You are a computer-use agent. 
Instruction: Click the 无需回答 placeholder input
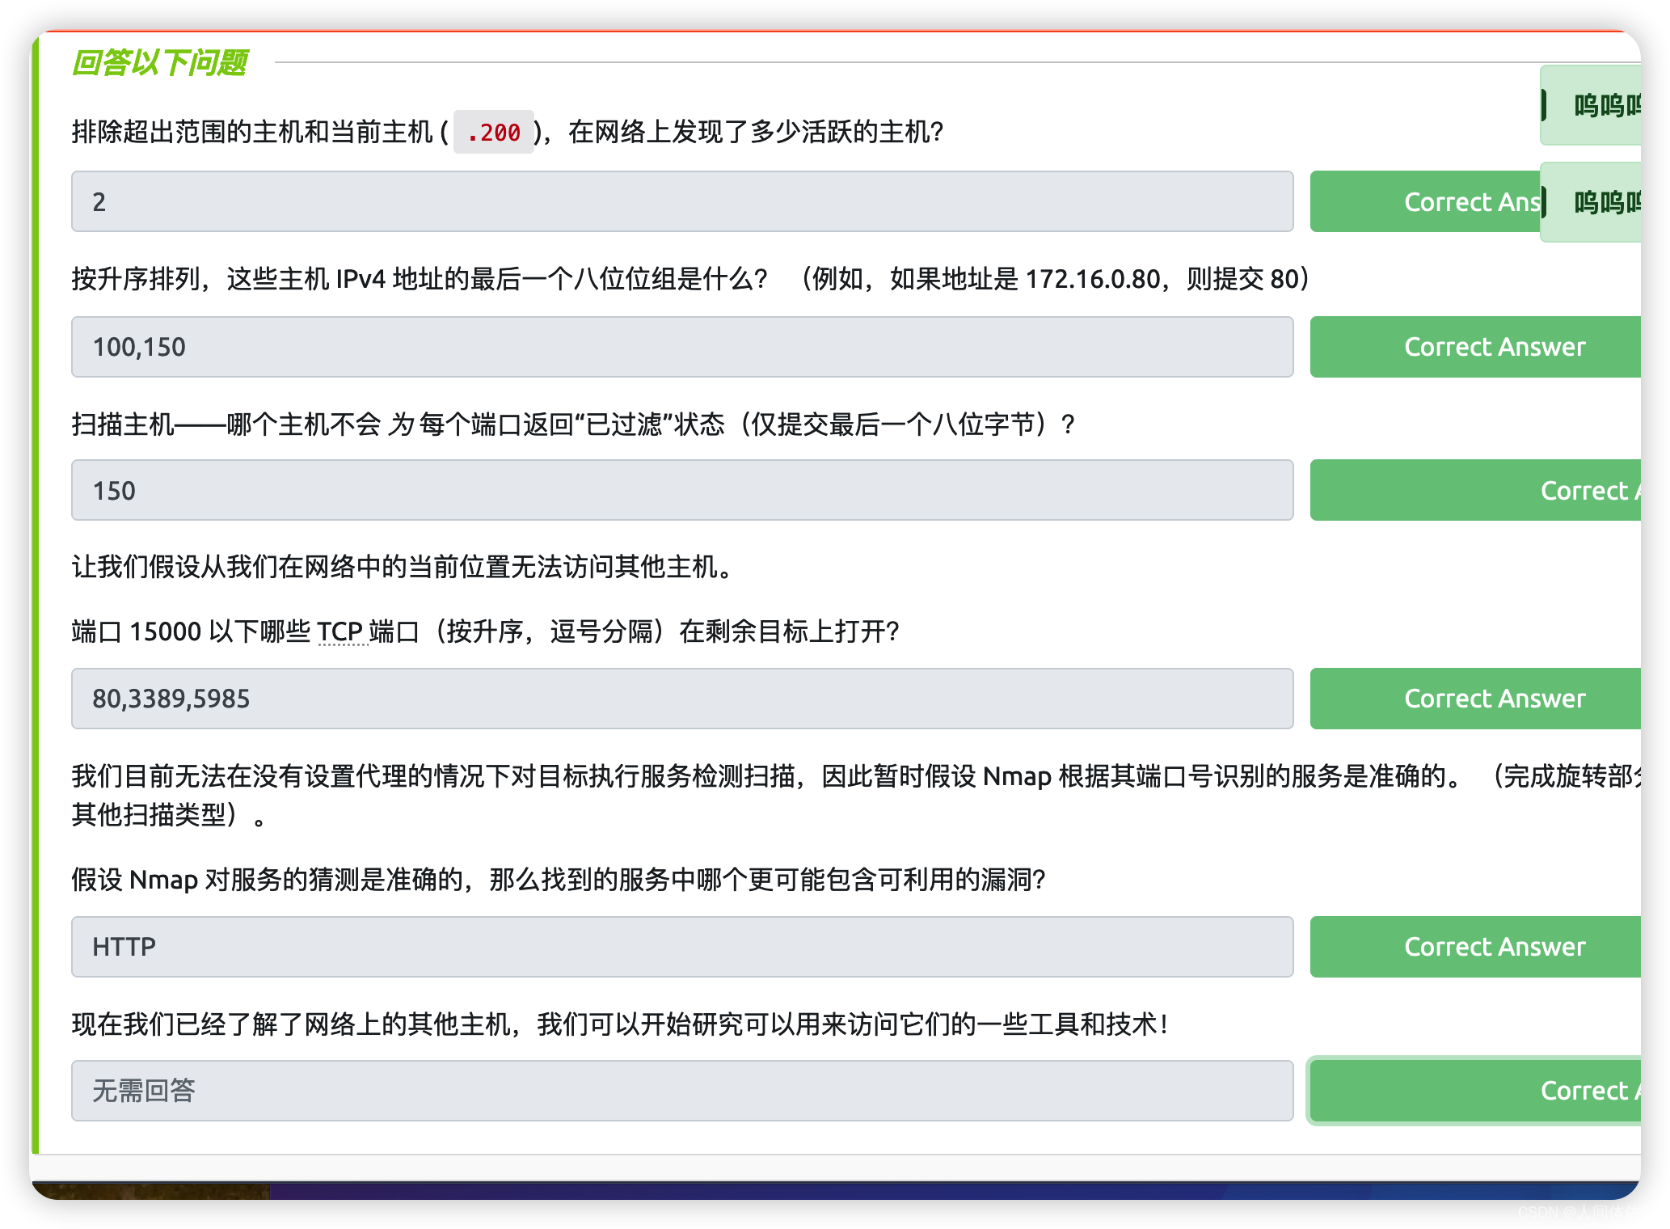click(x=681, y=1091)
